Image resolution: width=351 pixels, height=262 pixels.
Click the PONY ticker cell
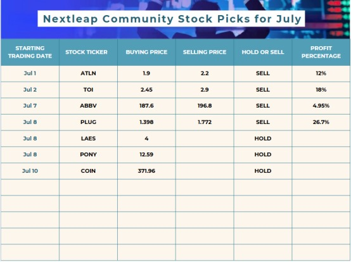coord(88,154)
